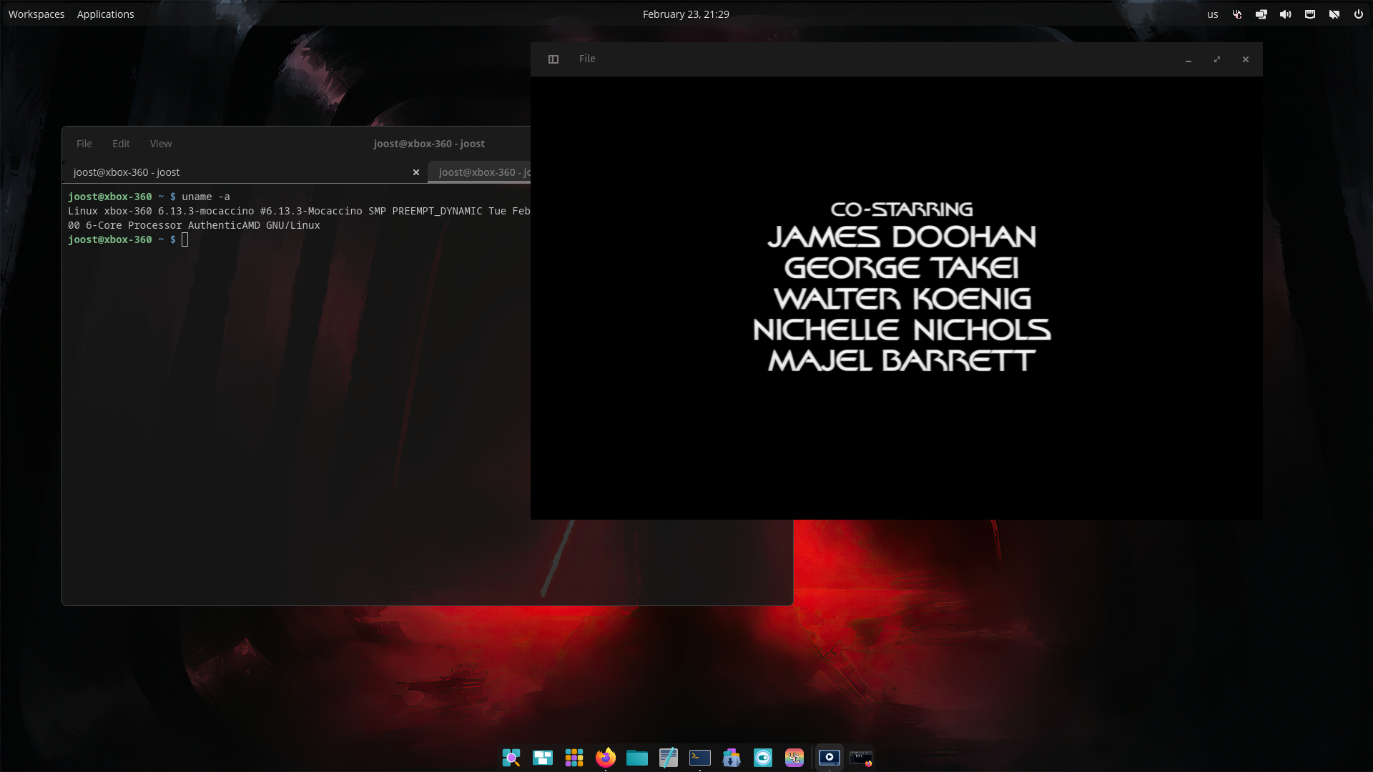This screenshot has width=1373, height=772.
Task: Toggle the sidebar panel icon in media player
Action: [553, 59]
